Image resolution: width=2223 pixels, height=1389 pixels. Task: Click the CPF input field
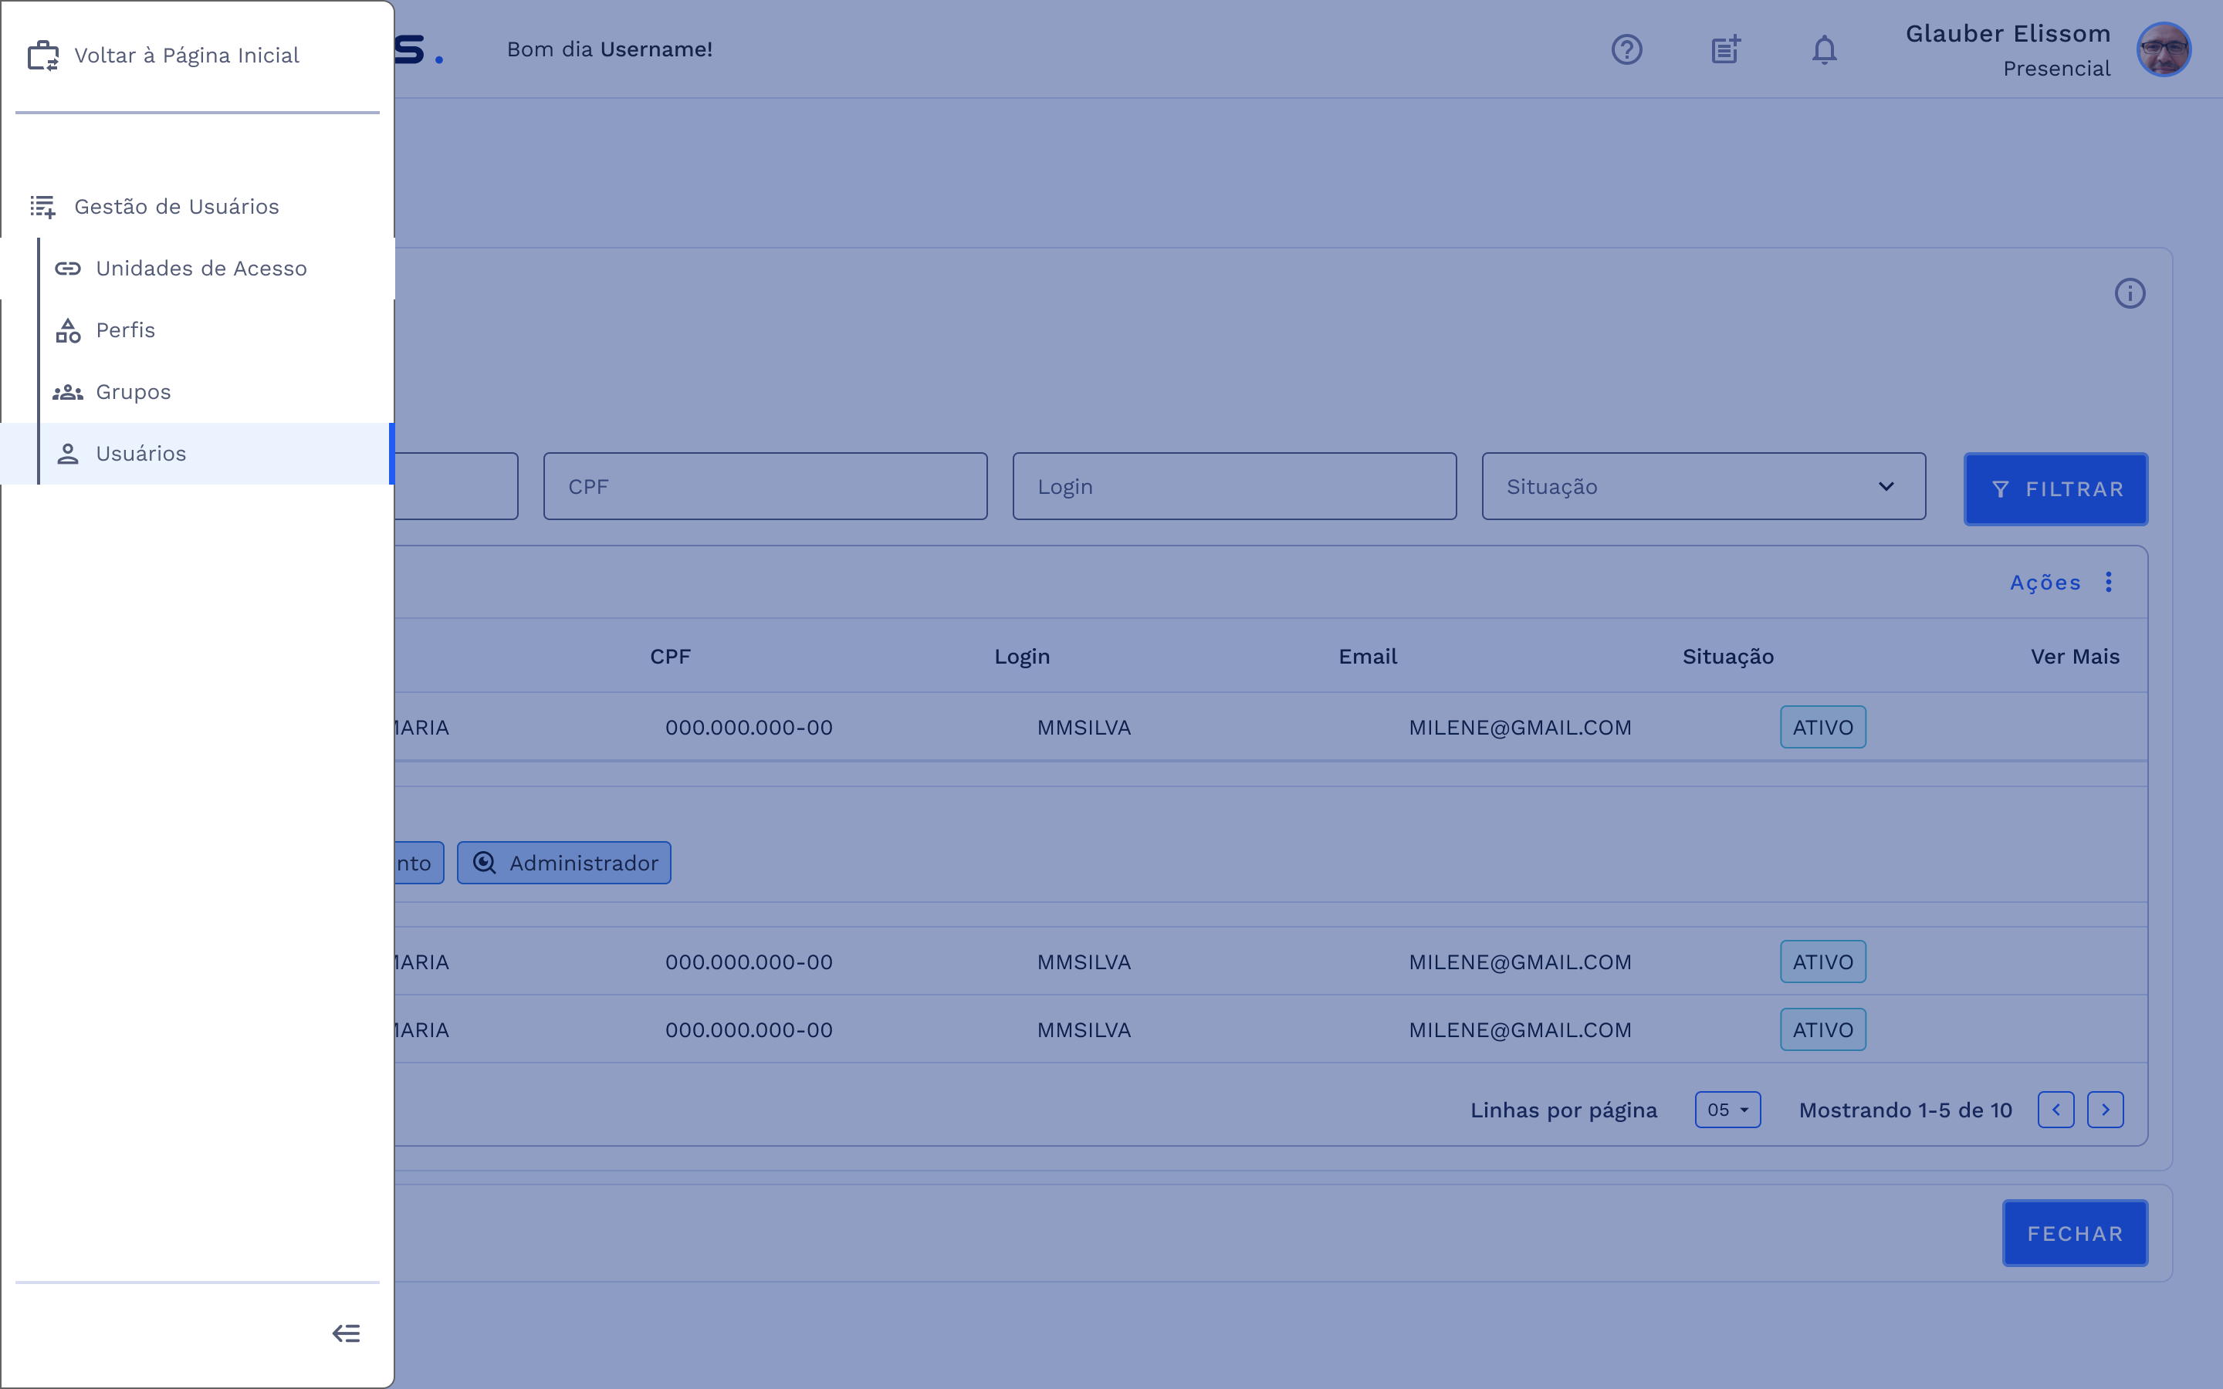click(764, 486)
